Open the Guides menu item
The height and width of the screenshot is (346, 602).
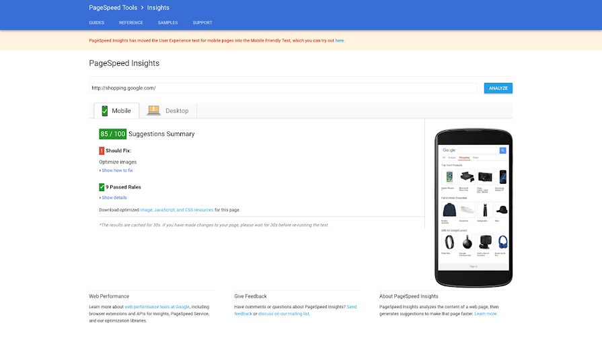(96, 23)
